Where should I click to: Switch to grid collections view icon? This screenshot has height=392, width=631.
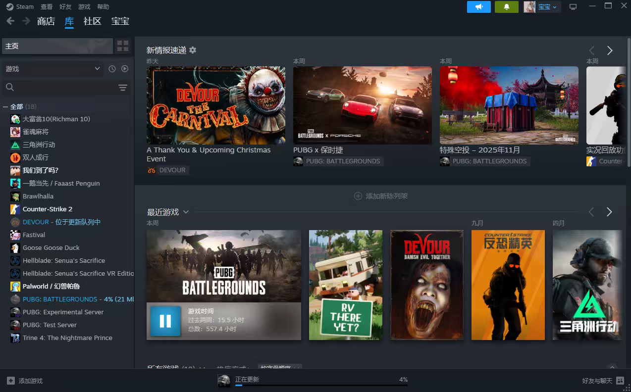pos(123,46)
